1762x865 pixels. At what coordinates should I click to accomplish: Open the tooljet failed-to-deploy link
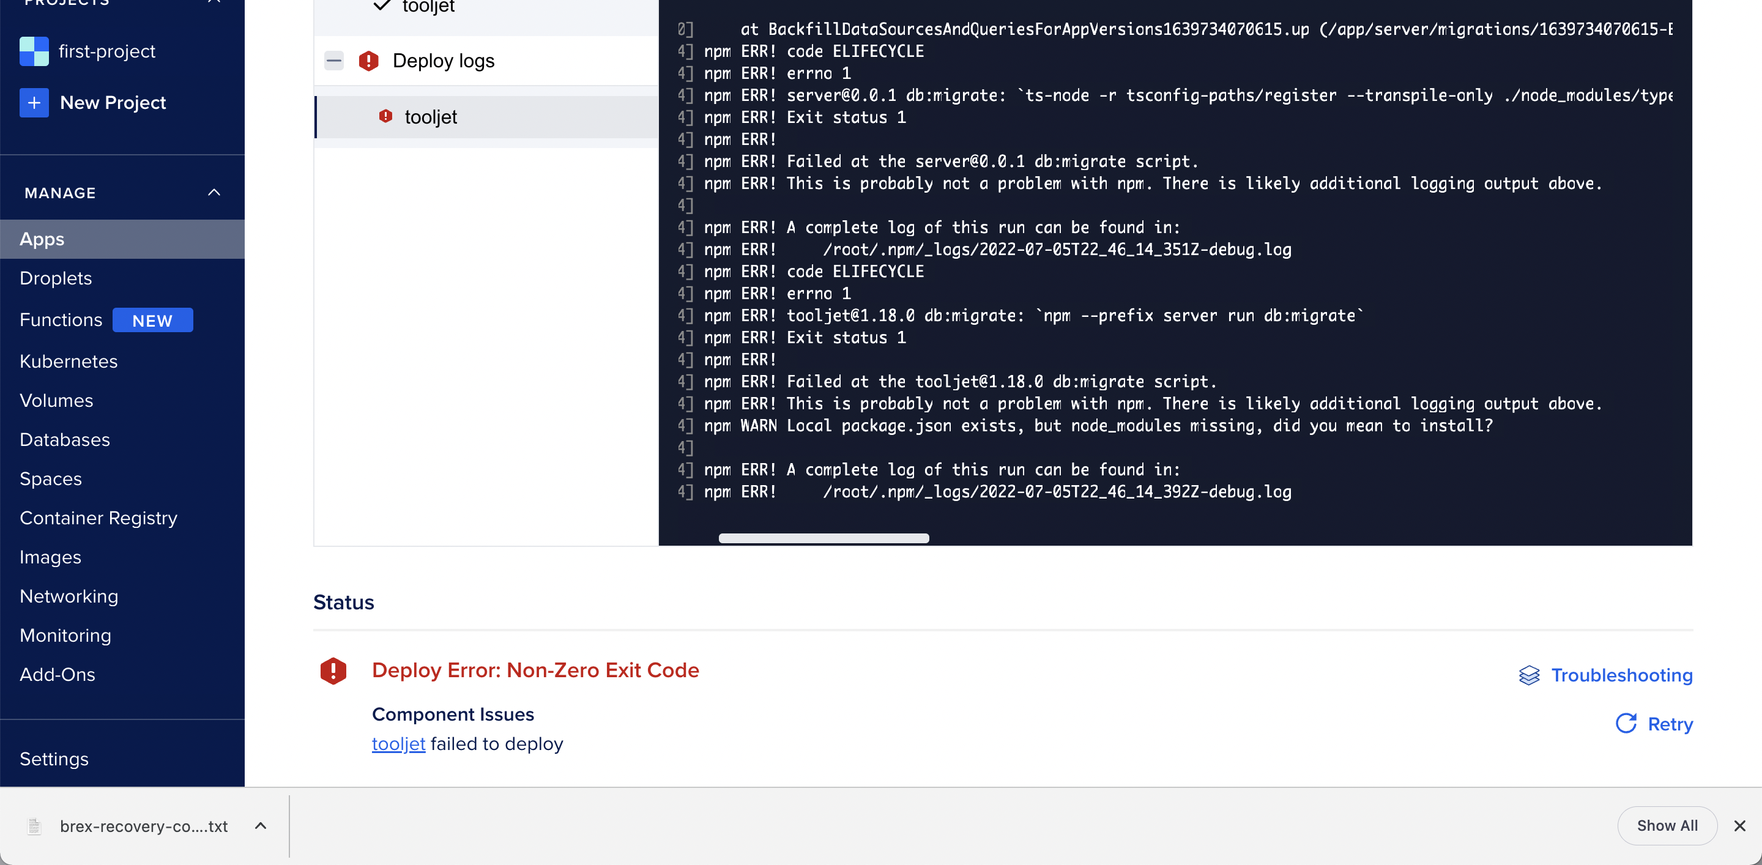398,744
